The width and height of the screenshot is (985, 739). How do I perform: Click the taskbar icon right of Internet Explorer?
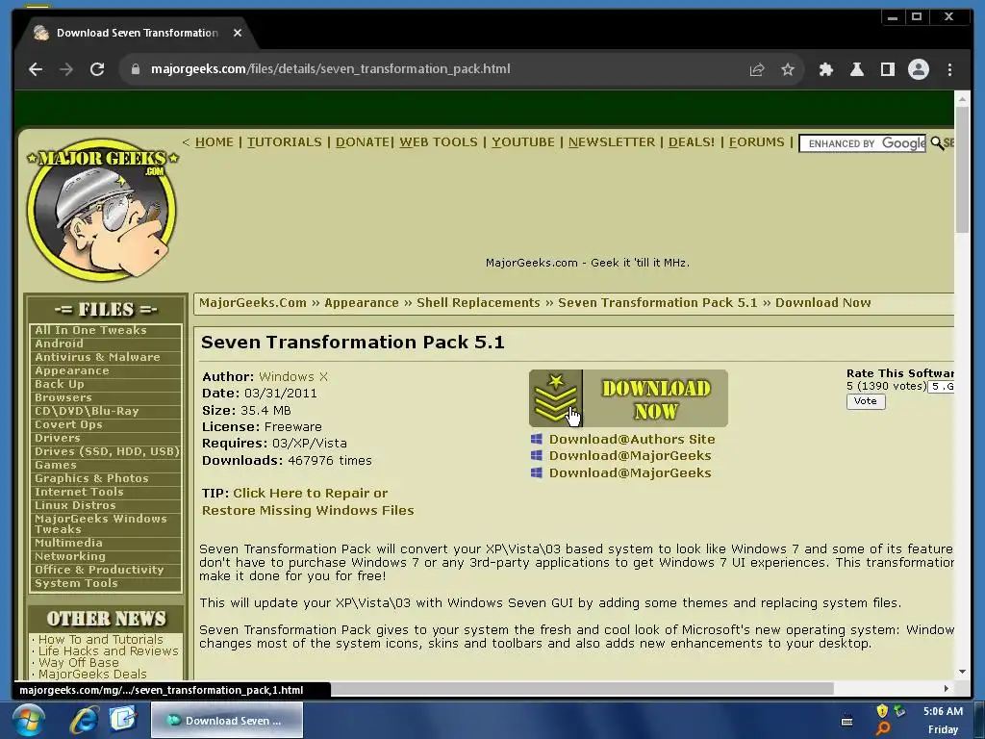122,720
